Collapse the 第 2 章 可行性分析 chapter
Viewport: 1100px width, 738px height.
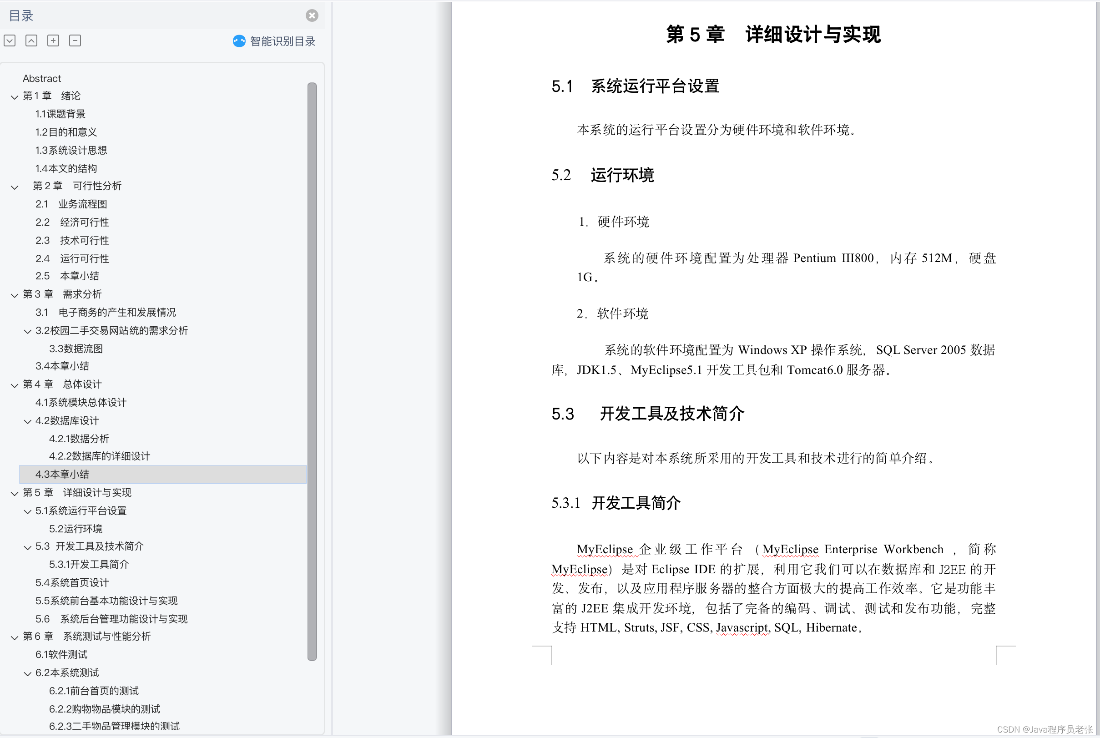coord(15,187)
